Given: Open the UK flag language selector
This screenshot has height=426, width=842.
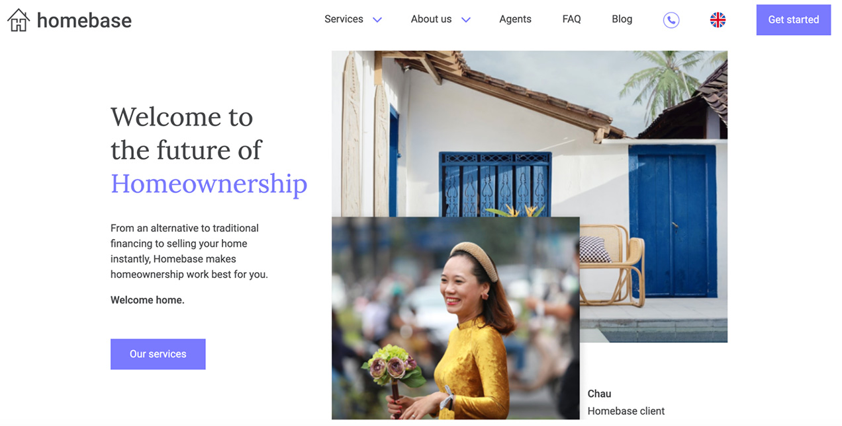Looking at the screenshot, I should click(718, 20).
